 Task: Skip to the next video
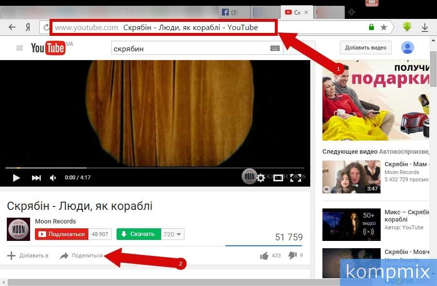(x=36, y=177)
